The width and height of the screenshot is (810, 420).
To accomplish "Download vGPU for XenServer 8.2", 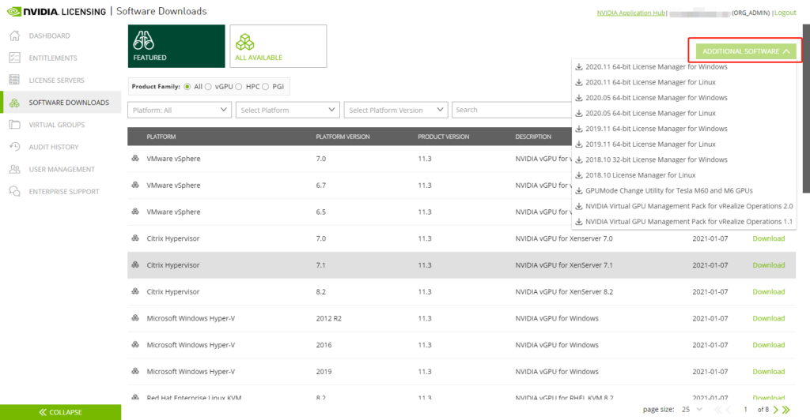I will pos(768,291).
